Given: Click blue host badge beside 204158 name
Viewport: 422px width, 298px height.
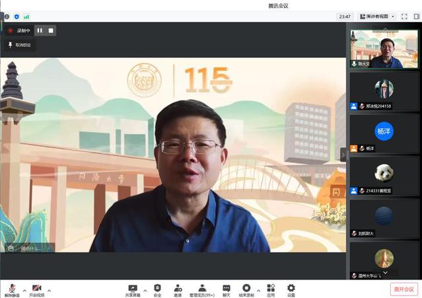Looking at the screenshot, I should tap(353, 106).
